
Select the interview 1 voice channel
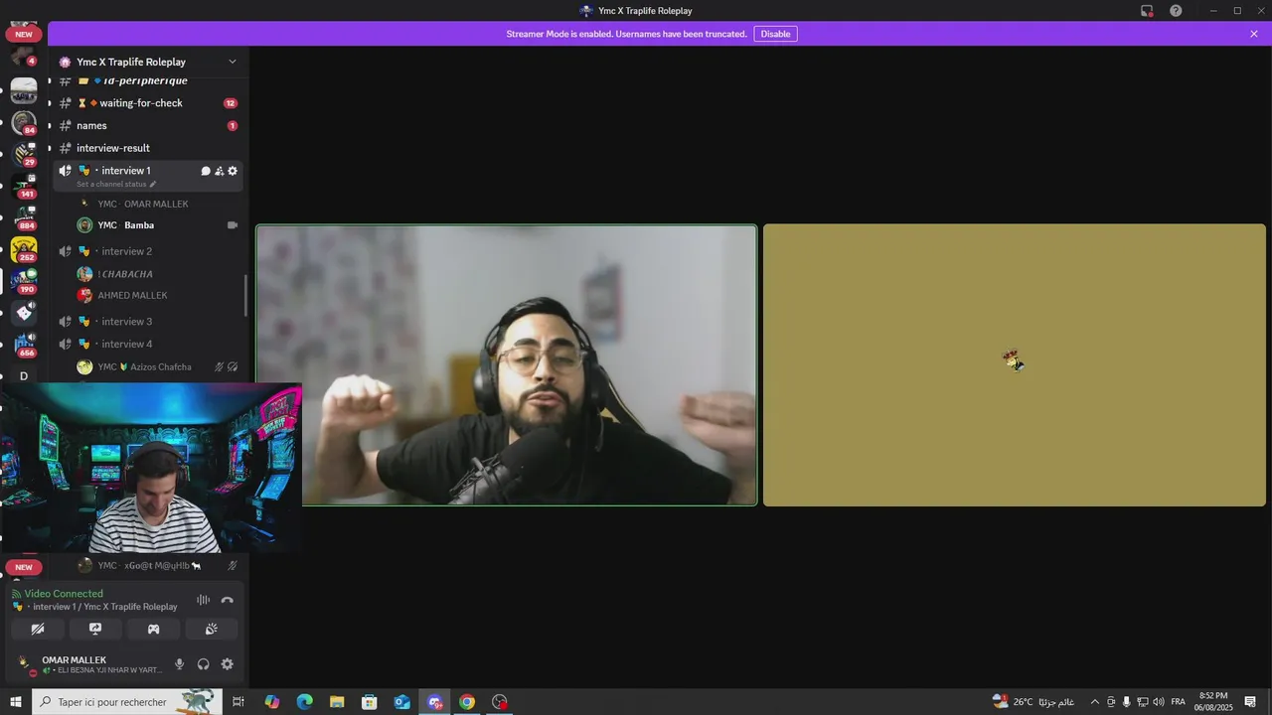(125, 171)
